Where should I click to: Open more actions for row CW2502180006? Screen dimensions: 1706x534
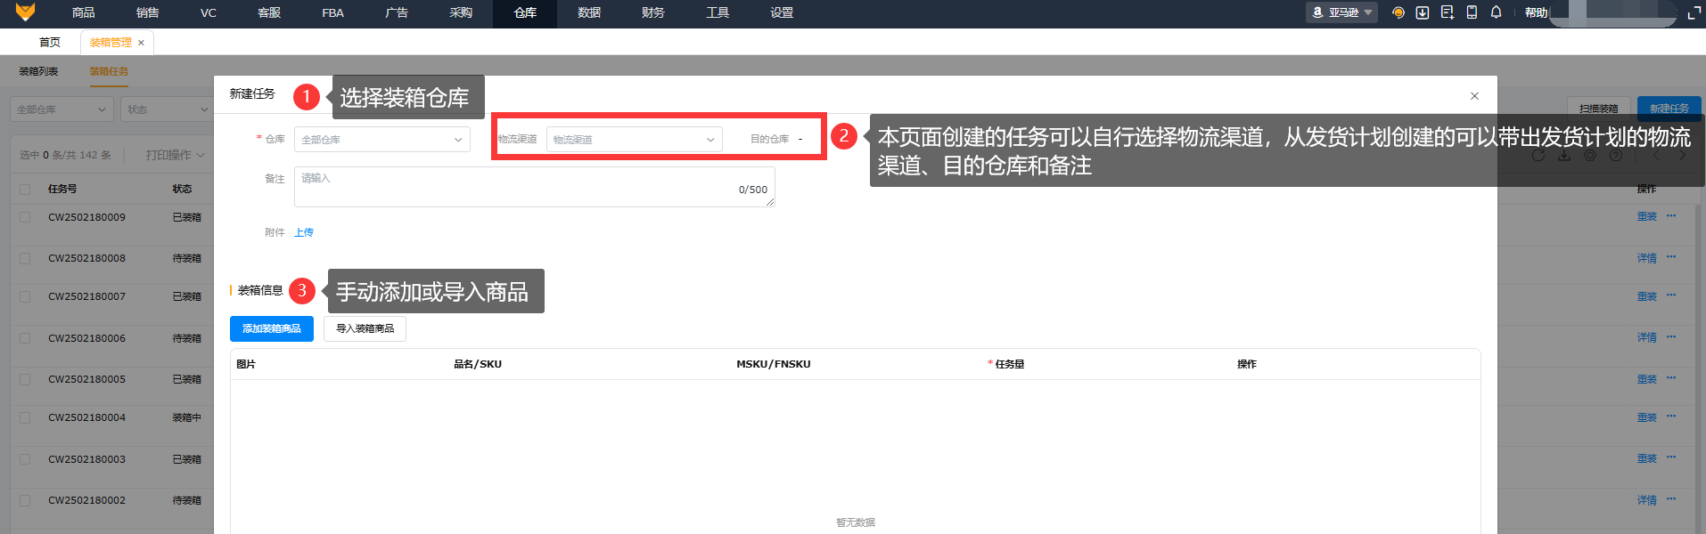click(1671, 336)
